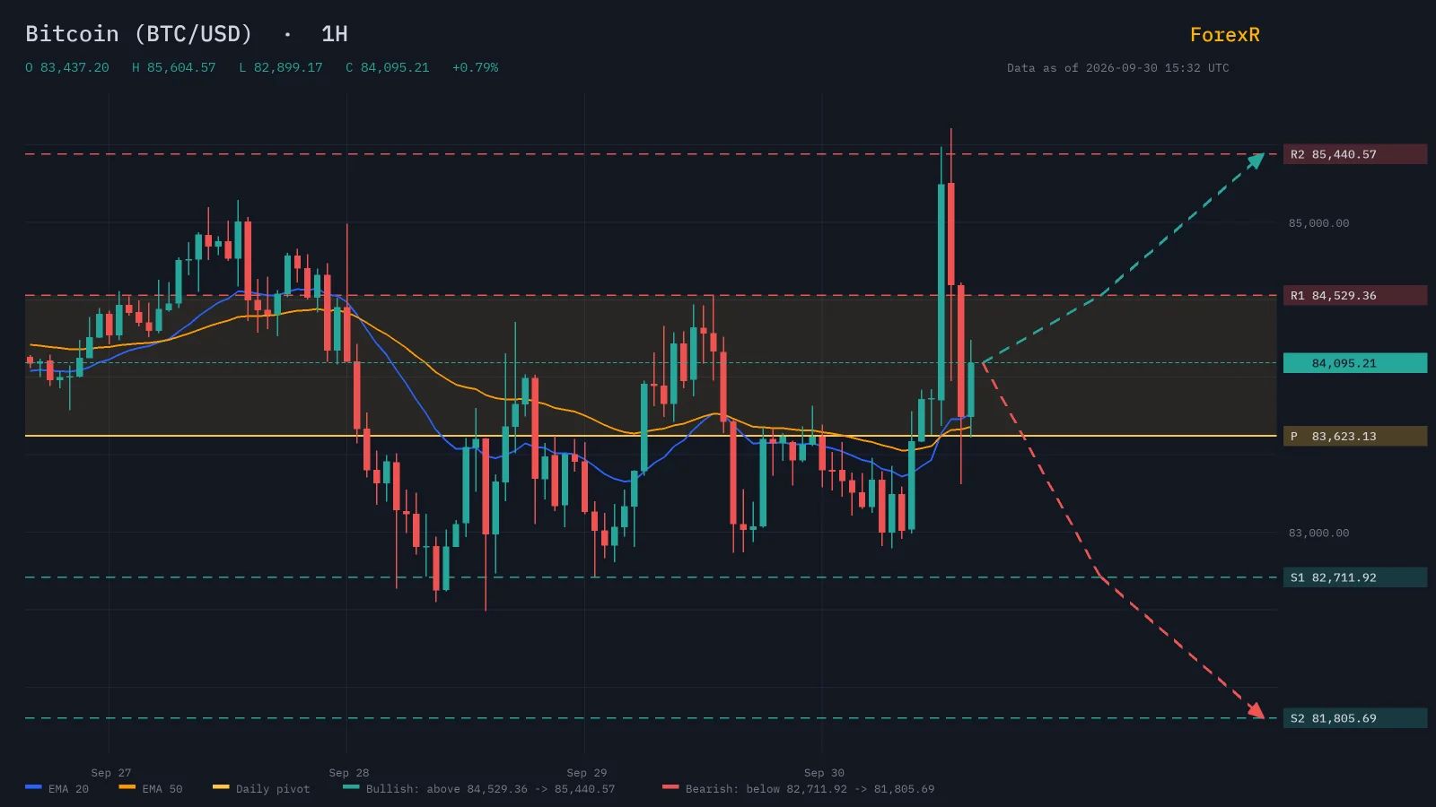The height and width of the screenshot is (807, 1436).
Task: Click the Bitcoin (BTC/USD) symbol title
Action: pos(139,34)
